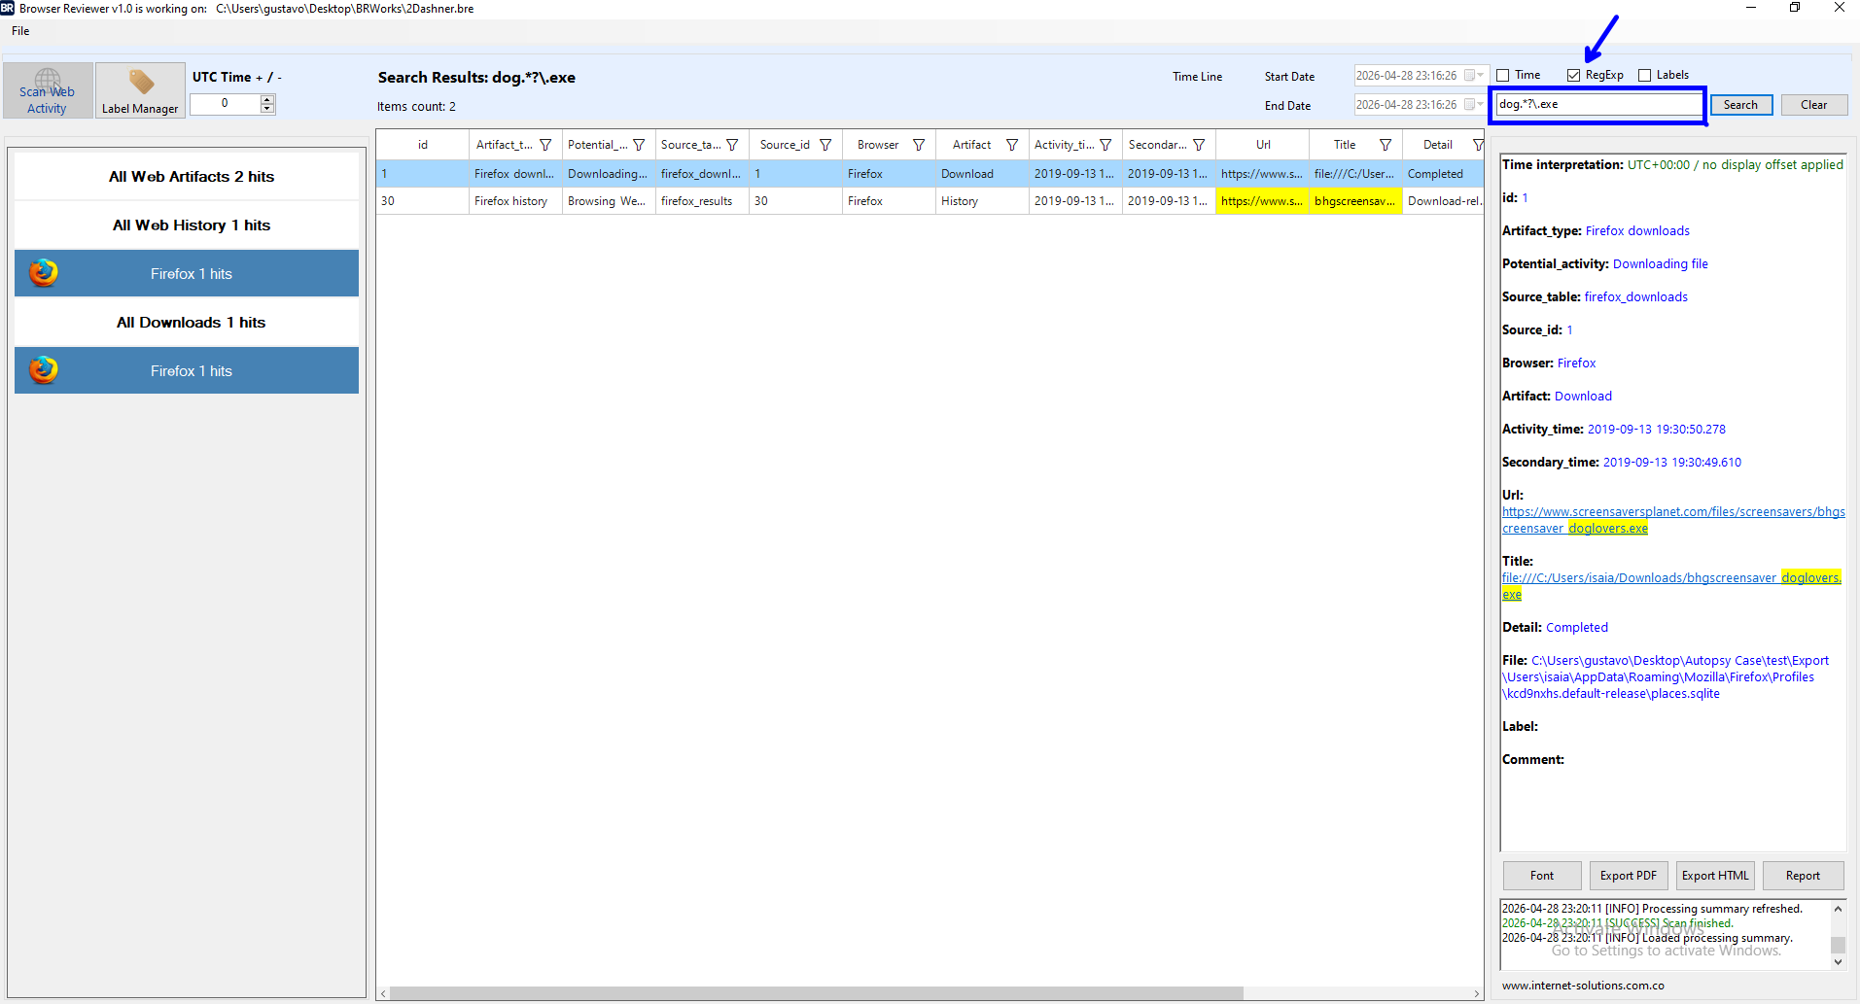
Task: Click calendar icon in Start Date field
Action: (x=1469, y=76)
